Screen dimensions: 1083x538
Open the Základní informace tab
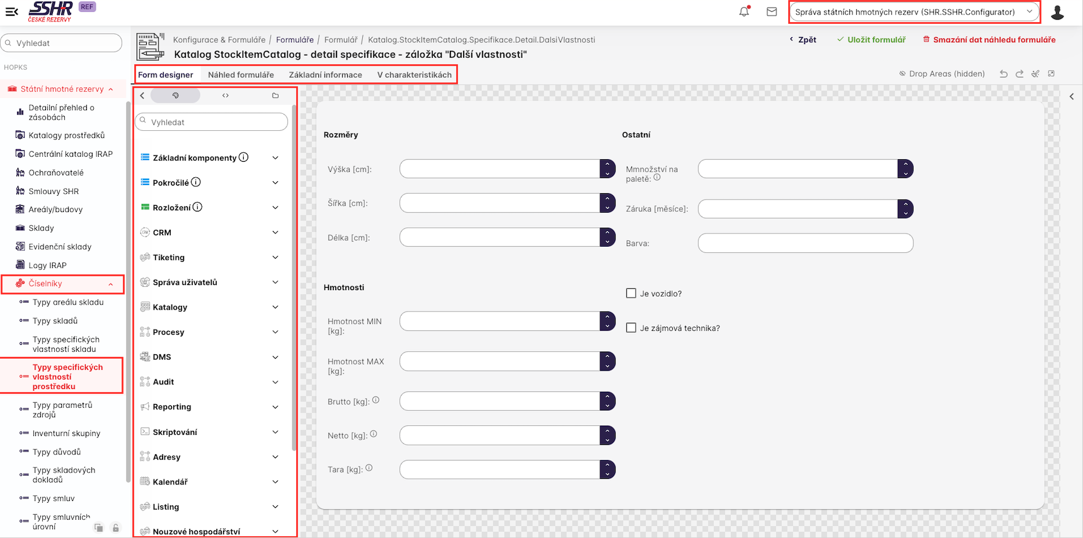(x=325, y=75)
